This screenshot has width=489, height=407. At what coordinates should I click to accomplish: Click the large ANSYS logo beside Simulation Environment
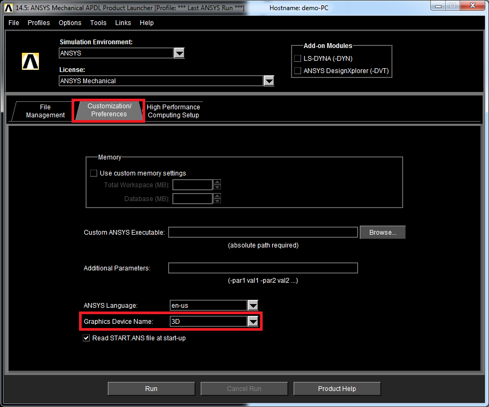coord(30,61)
